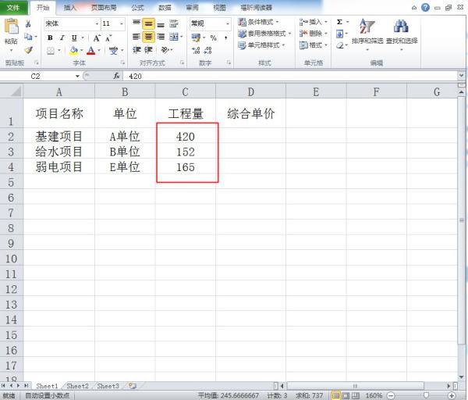The width and height of the screenshot is (468, 400).
Task: Apply percent style format
Action: [x=214, y=37]
